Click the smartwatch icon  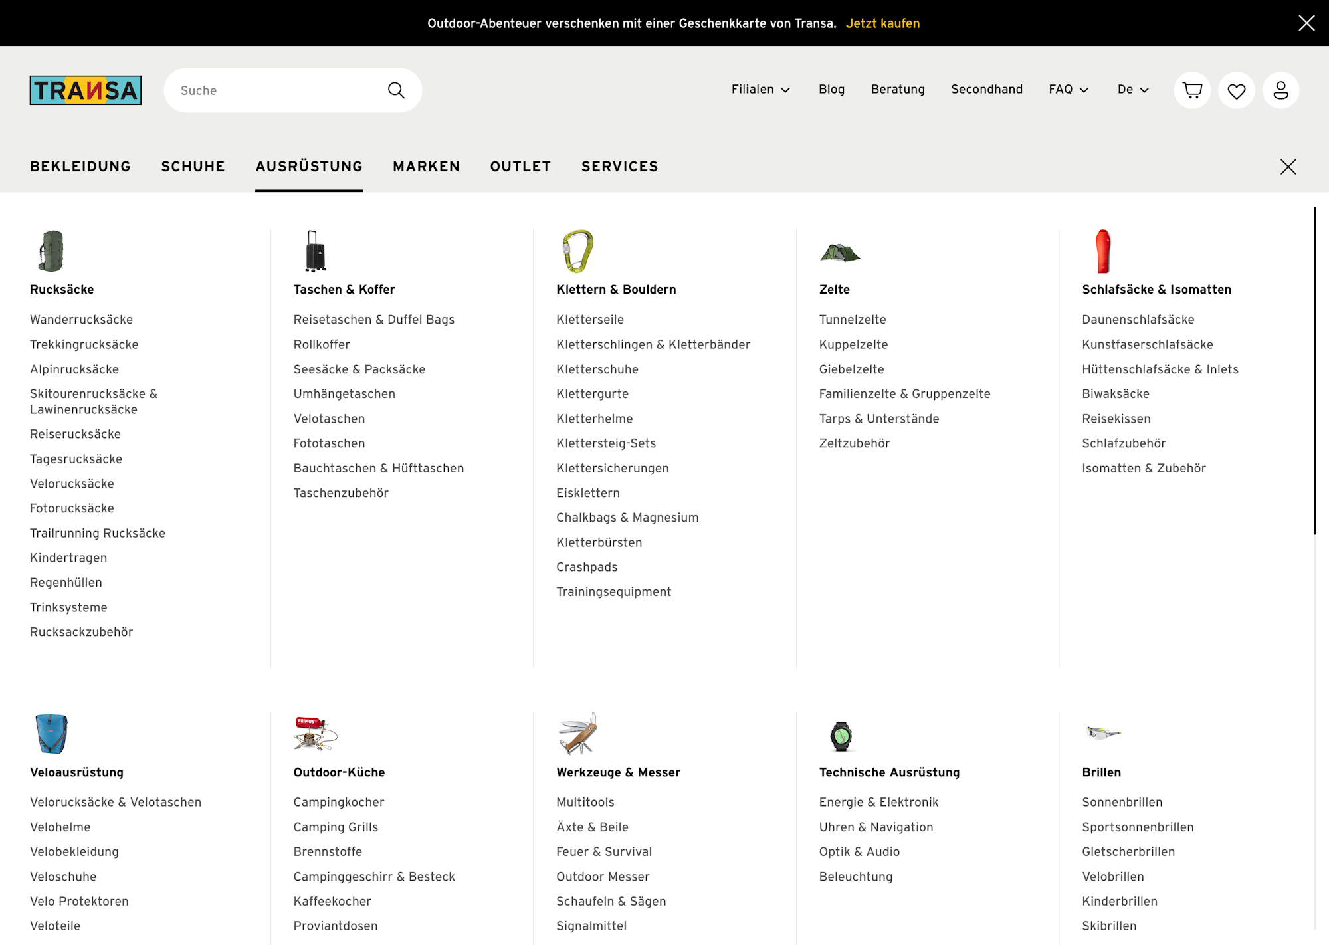(841, 736)
